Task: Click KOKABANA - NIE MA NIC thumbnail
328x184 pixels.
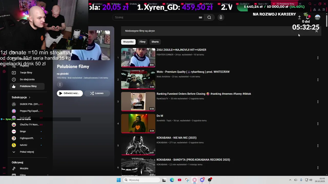Action: coord(138,145)
